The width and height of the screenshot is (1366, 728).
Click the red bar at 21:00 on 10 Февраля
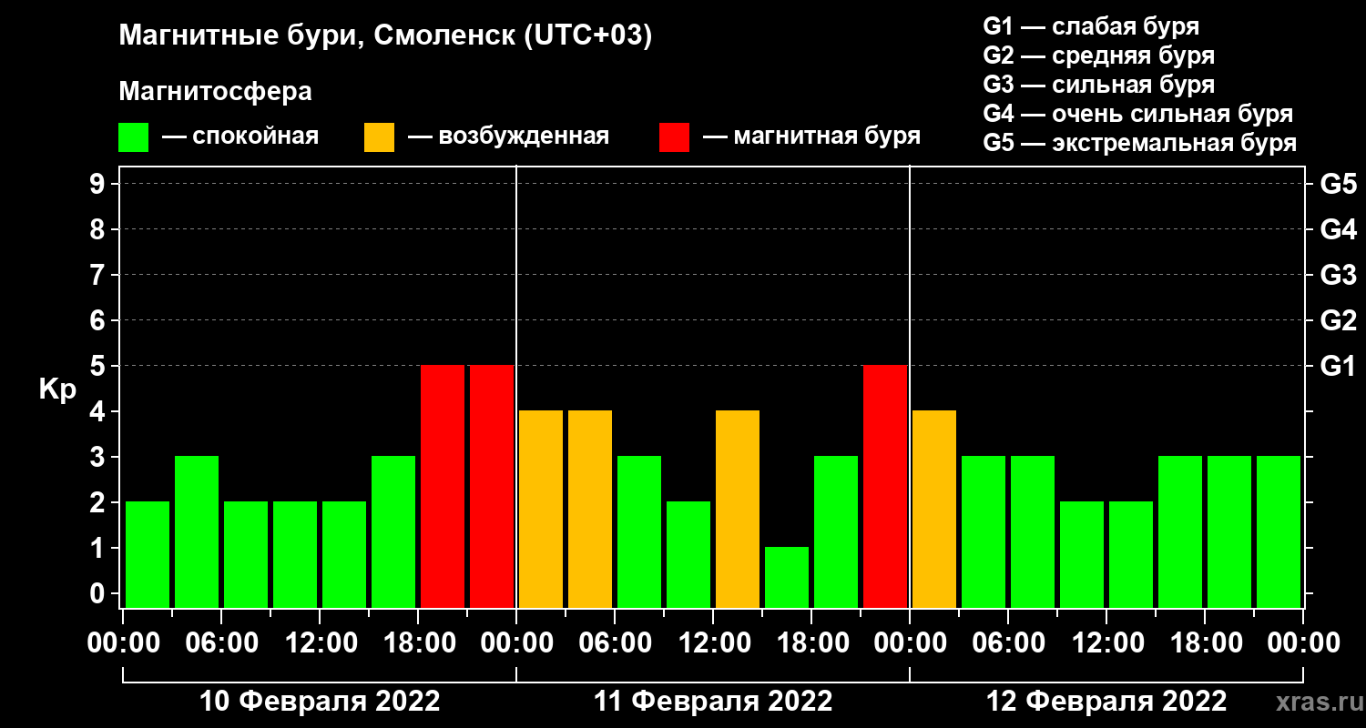[x=492, y=486]
